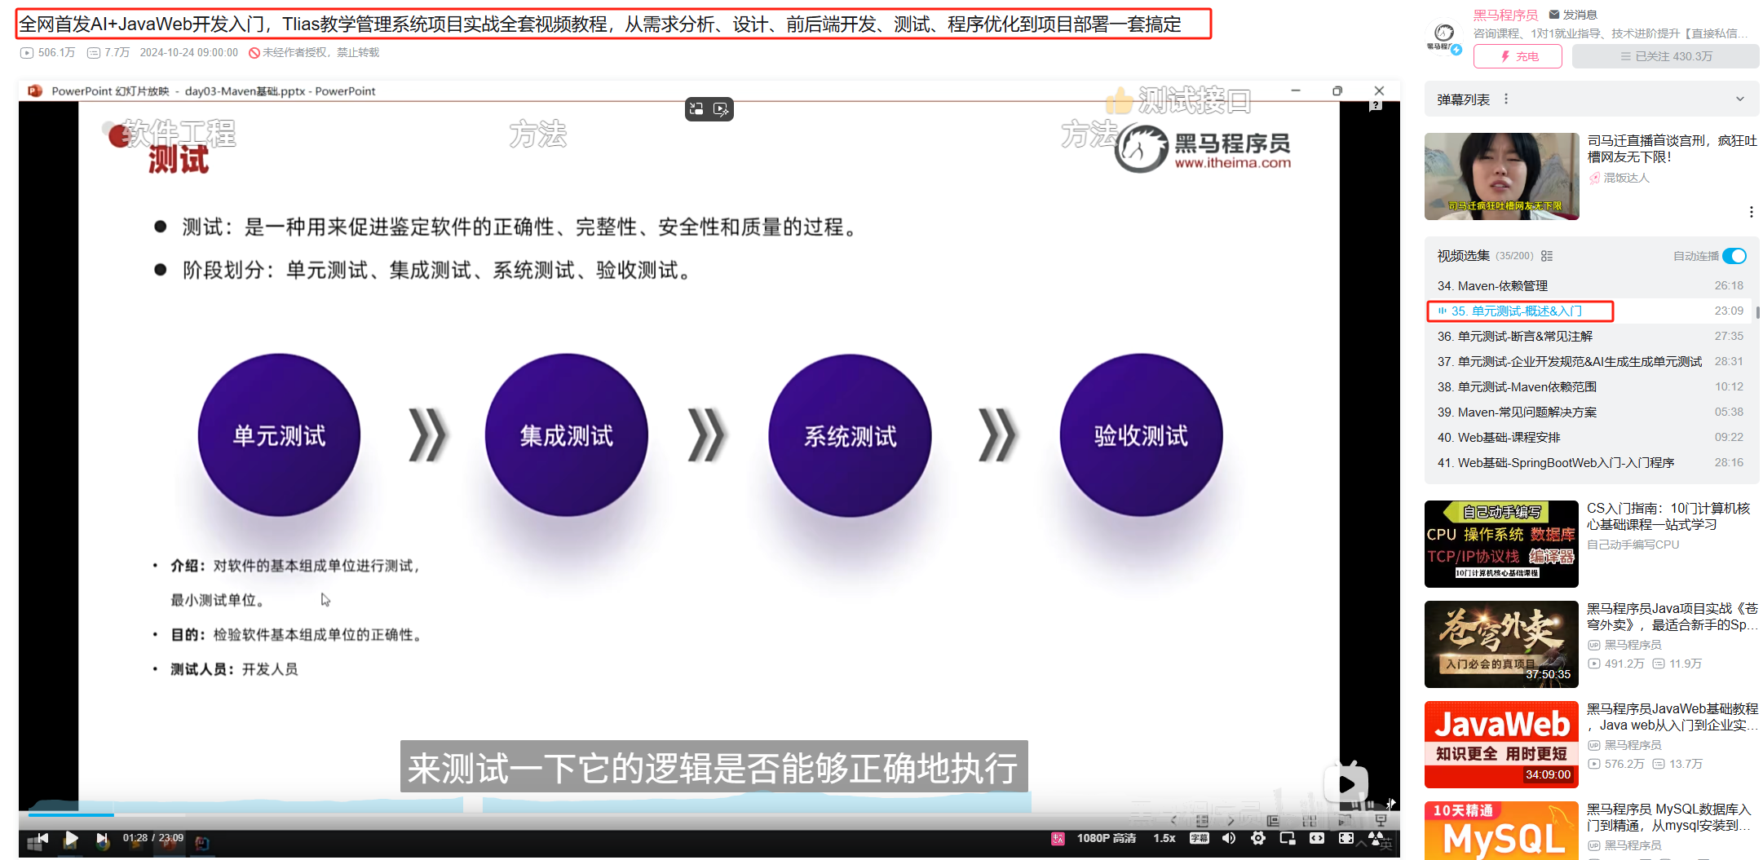Open the MySQL数据库入门到精通 title
Viewport: 1763px width, 860px height.
click(x=1669, y=817)
